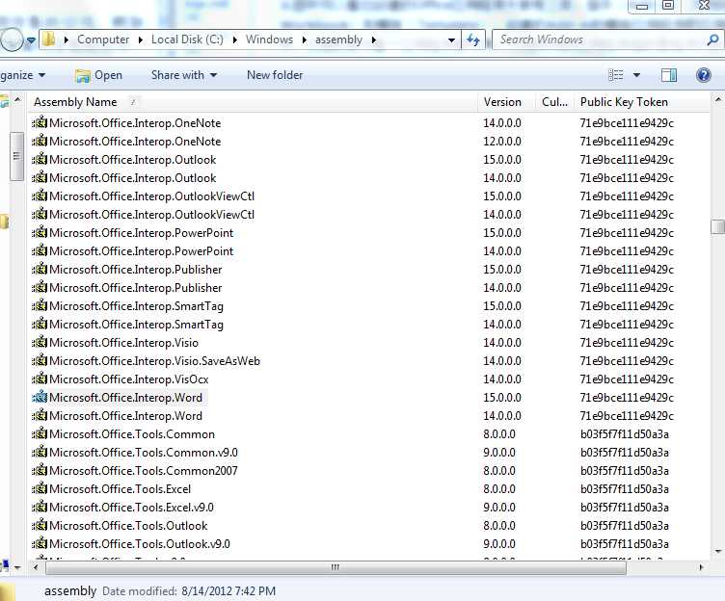This screenshot has width=725, height=601.
Task: Click the icon of Microsoft.Office.Tools.Common2007 row
Action: point(40,470)
